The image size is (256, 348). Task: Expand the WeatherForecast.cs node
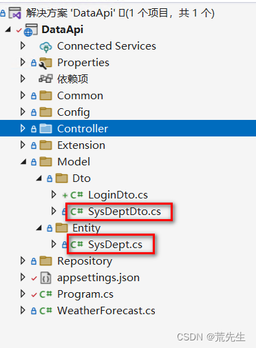(x=23, y=310)
